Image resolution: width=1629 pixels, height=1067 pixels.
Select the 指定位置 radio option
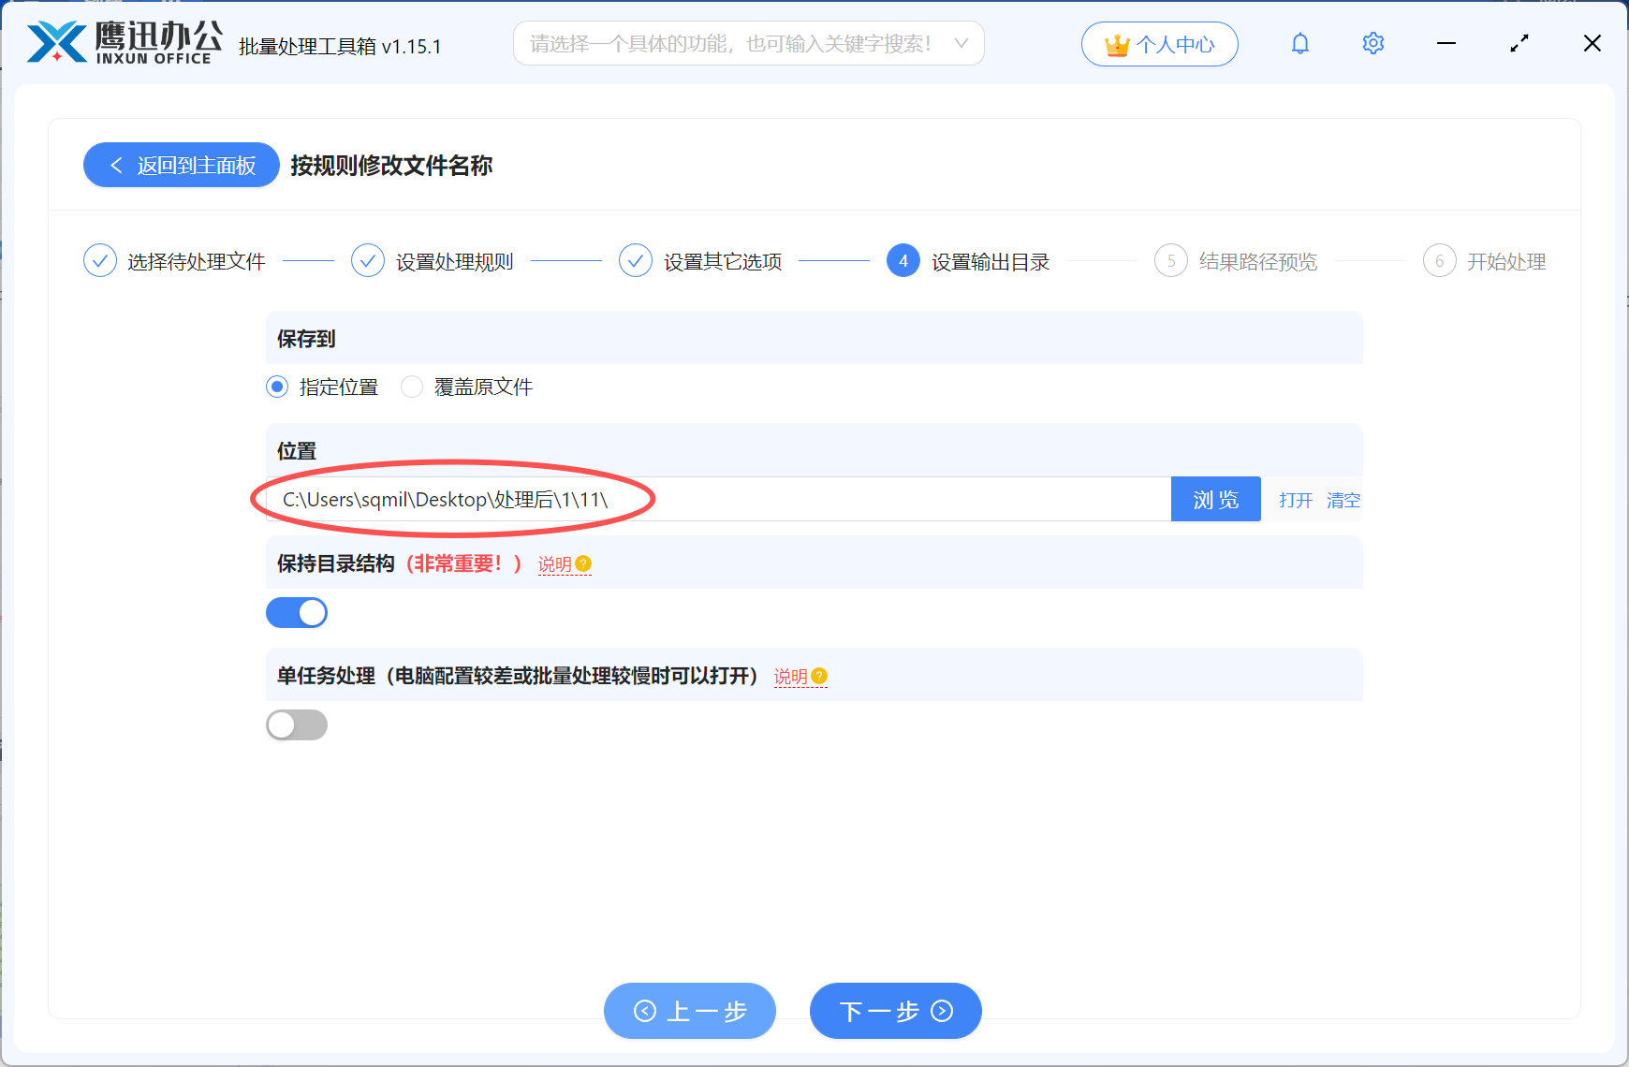[277, 387]
